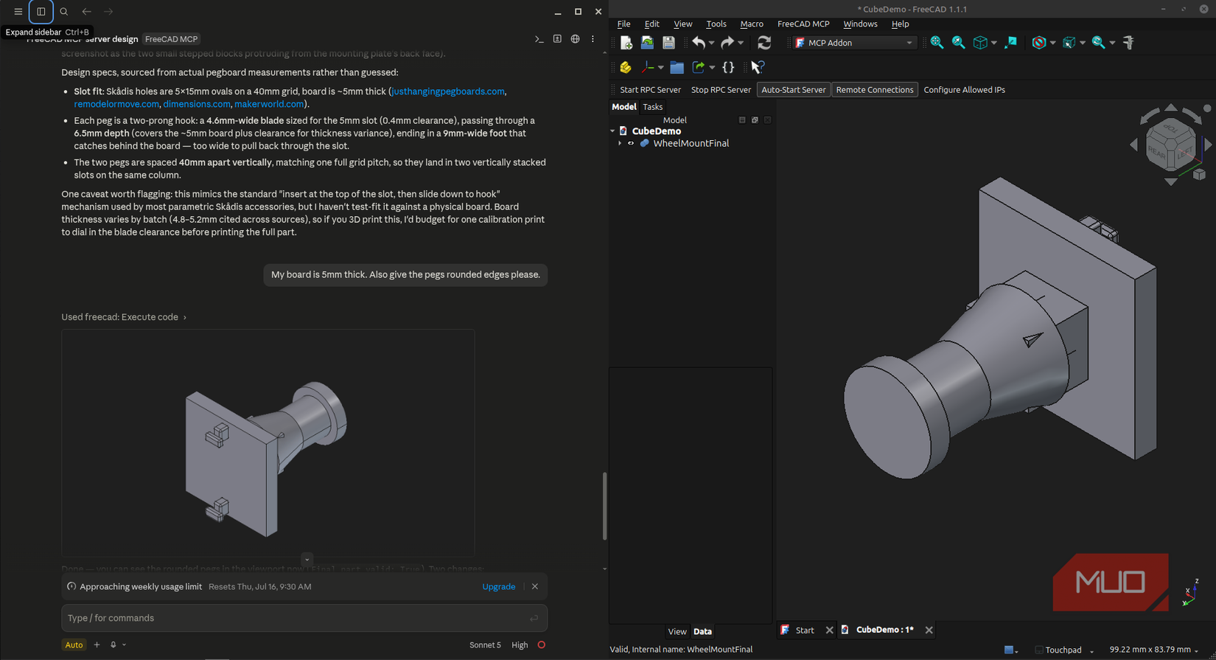Image resolution: width=1216 pixels, height=660 pixels.
Task: Click the home dot on navigation cube
Action: pyautogui.click(x=1207, y=108)
